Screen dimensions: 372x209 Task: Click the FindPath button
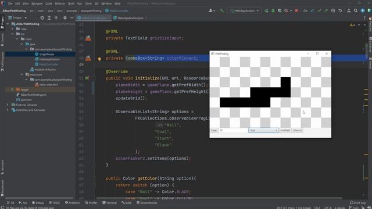(285, 130)
